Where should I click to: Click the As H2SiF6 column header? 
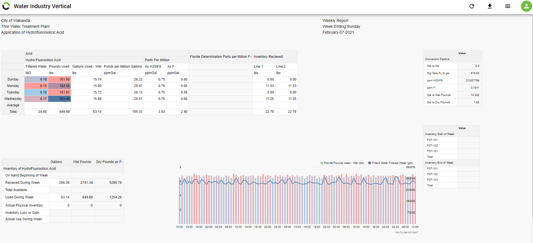click(155, 67)
